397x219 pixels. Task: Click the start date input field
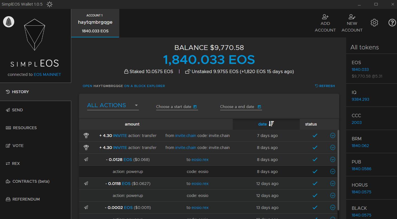(177, 107)
